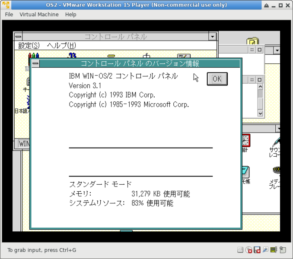Viewport: 293px width, 259px height.
Task: Select the media player icon
Action: pyautogui.click(x=277, y=170)
